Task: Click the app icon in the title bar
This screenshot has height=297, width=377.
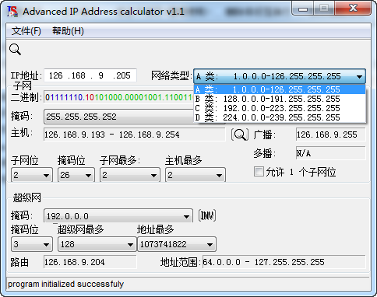Action: click(x=12, y=11)
